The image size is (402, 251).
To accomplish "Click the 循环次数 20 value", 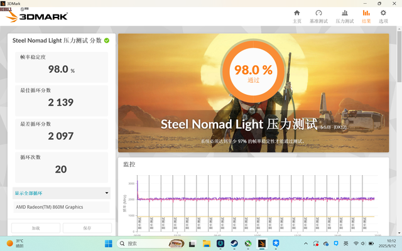I will pos(61,169).
